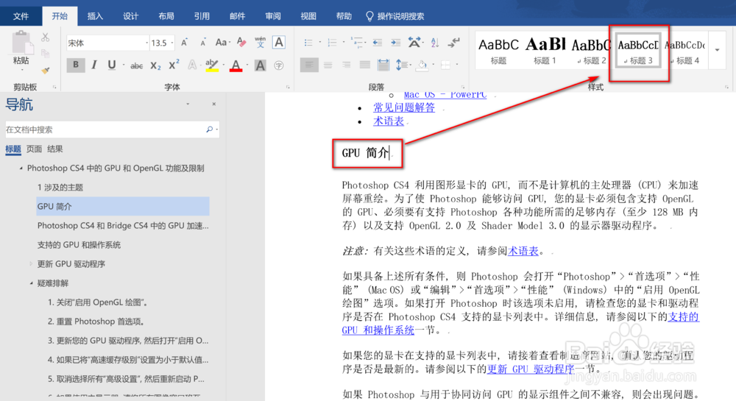Screen dimensions: 736x401
Task: Switch to the 设计 ribbon tab
Action: pos(130,16)
